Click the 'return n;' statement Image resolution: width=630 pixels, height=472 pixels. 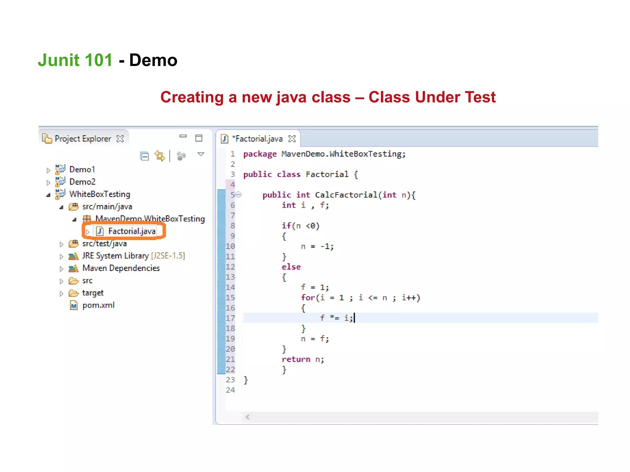pos(303,359)
